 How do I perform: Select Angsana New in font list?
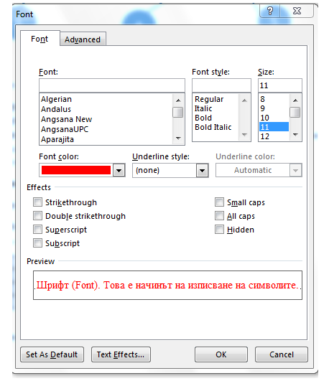66,119
